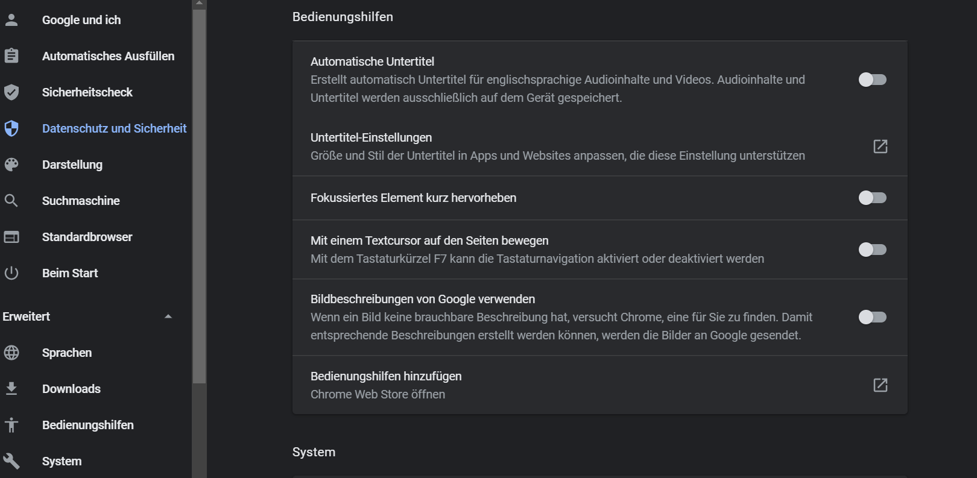977x478 pixels.
Task: Click the magnifier icon for Suchmaschine
Action: (x=11, y=201)
